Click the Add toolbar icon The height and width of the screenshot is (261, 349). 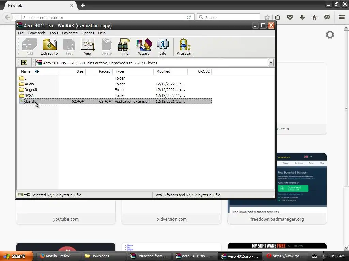pyautogui.click(x=29, y=47)
